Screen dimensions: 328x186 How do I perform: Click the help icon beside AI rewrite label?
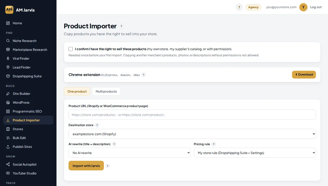click(x=114, y=144)
